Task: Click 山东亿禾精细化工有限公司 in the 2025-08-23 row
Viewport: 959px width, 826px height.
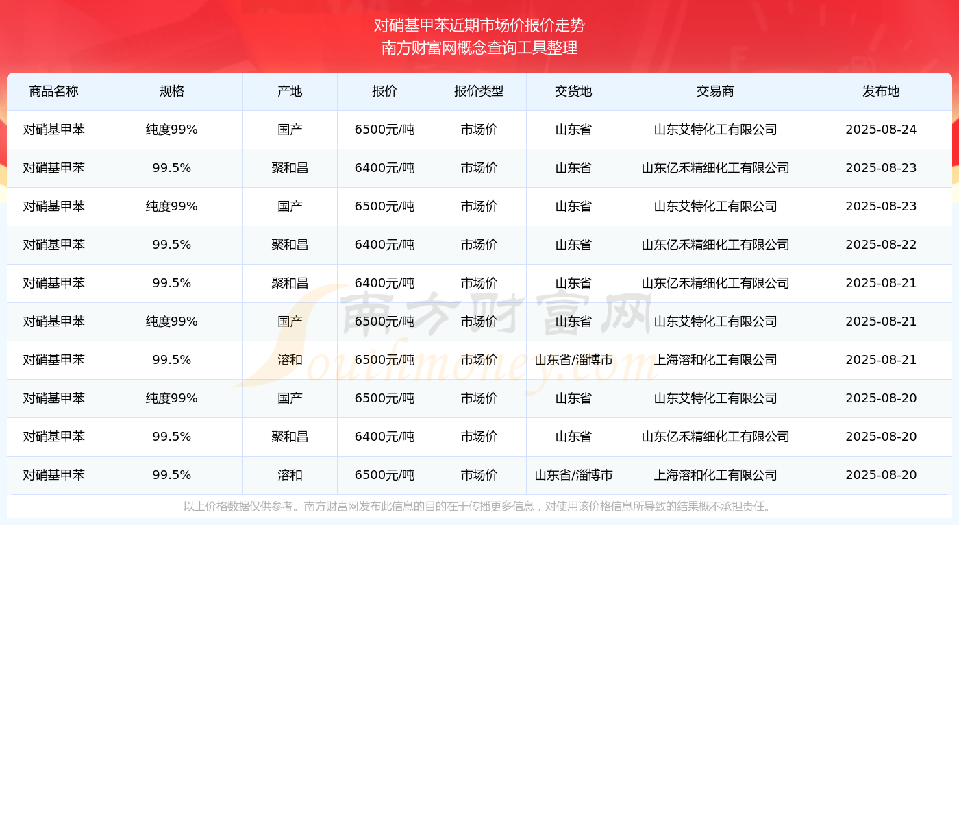Action: click(x=715, y=168)
